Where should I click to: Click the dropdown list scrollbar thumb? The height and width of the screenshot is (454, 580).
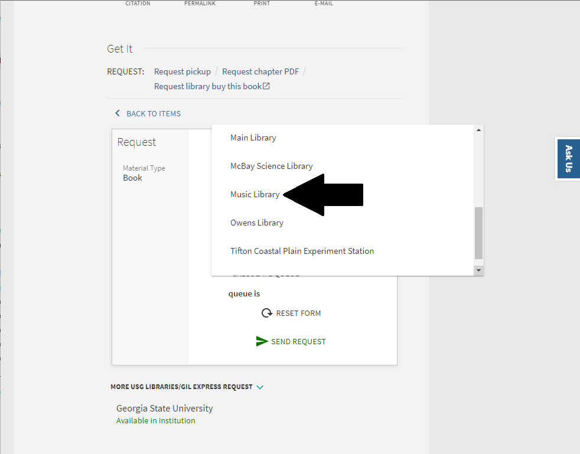(478, 233)
